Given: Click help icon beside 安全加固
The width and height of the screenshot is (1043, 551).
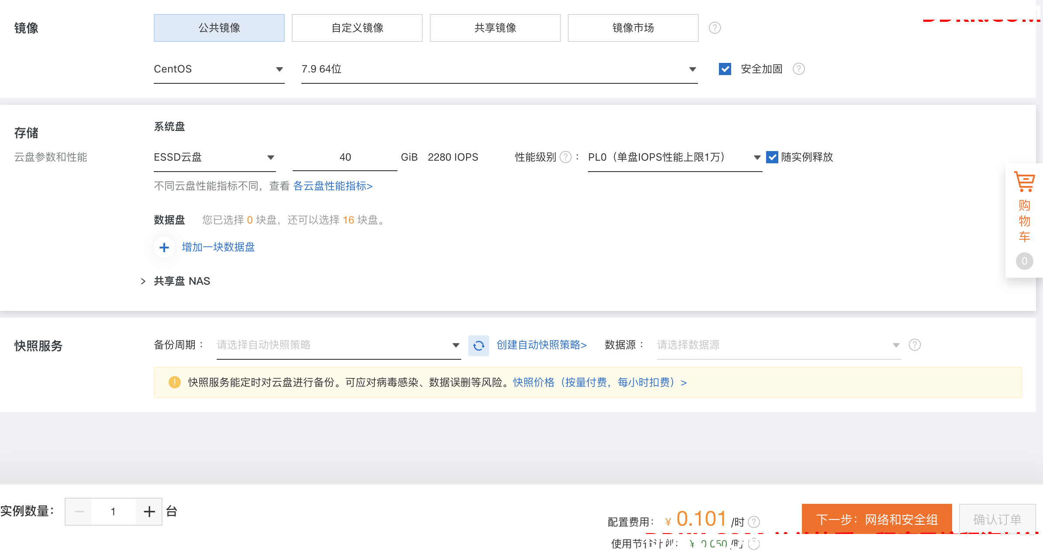Looking at the screenshot, I should click(x=799, y=69).
